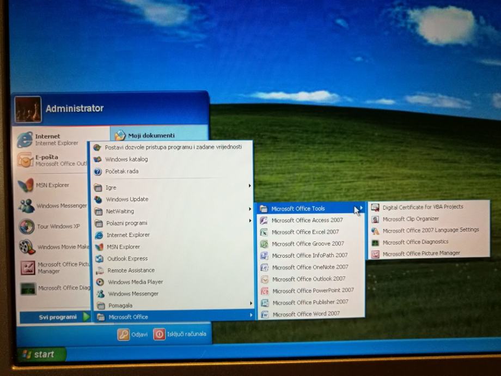Click the Groove 2007 icon
This screenshot has width=501, height=376.
click(x=264, y=244)
